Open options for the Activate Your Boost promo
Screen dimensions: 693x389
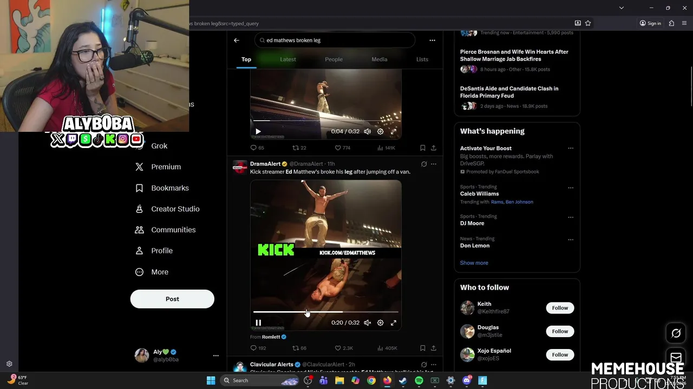[x=571, y=148]
